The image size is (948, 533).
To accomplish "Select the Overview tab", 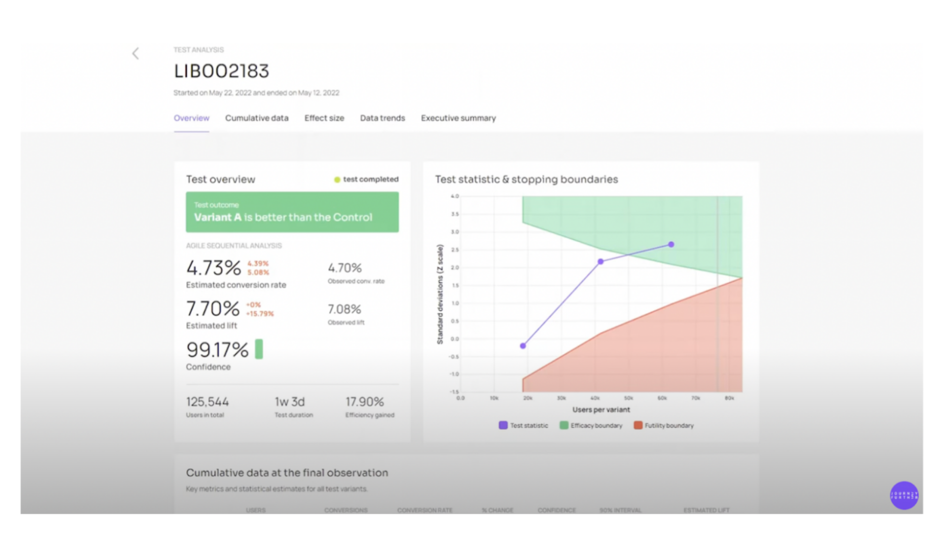I will pyautogui.click(x=192, y=118).
